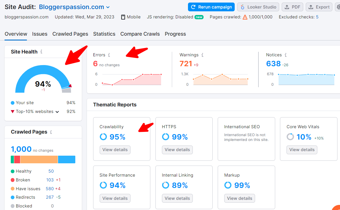Screen dimensions: 340x210
Task: Click the excluded checks count 5
Action: pos(317,17)
